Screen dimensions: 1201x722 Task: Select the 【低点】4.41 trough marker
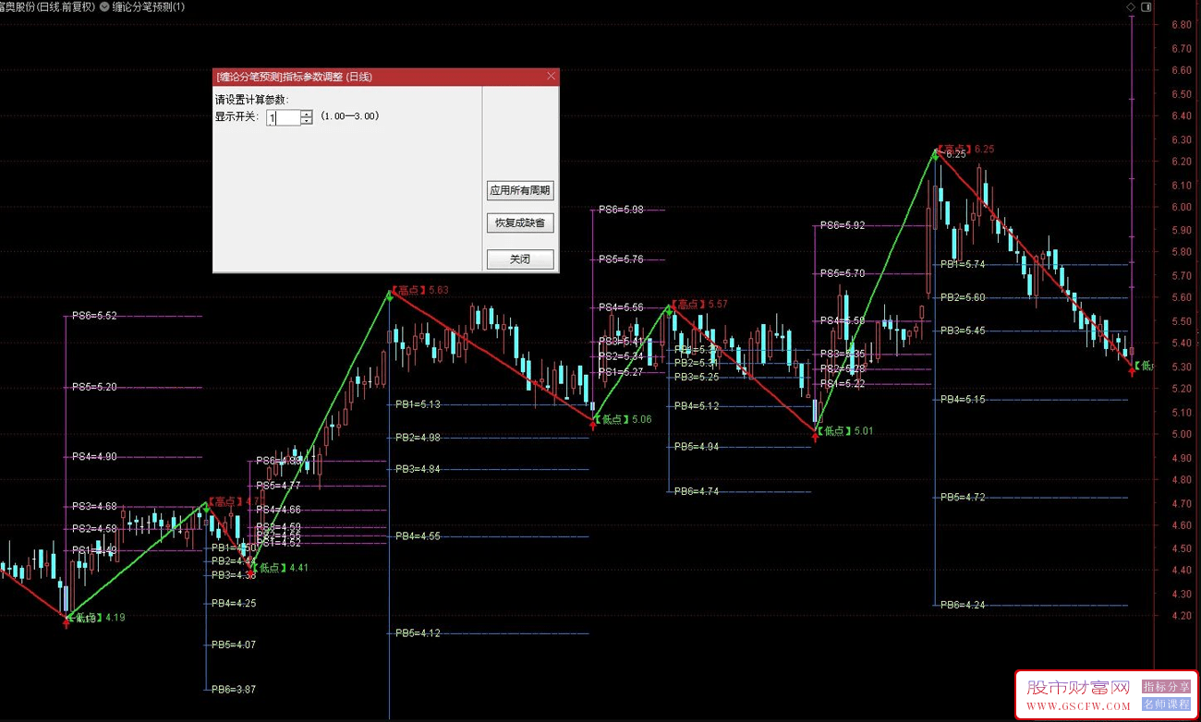[x=280, y=568]
